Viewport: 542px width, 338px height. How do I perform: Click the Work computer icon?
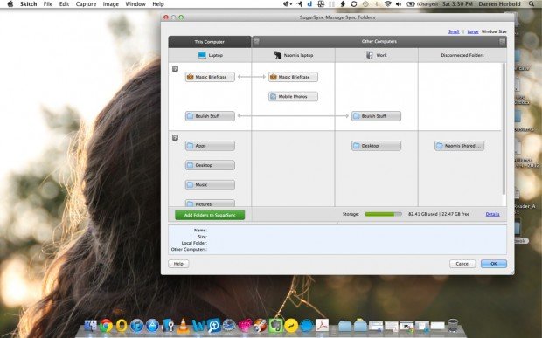pos(370,55)
